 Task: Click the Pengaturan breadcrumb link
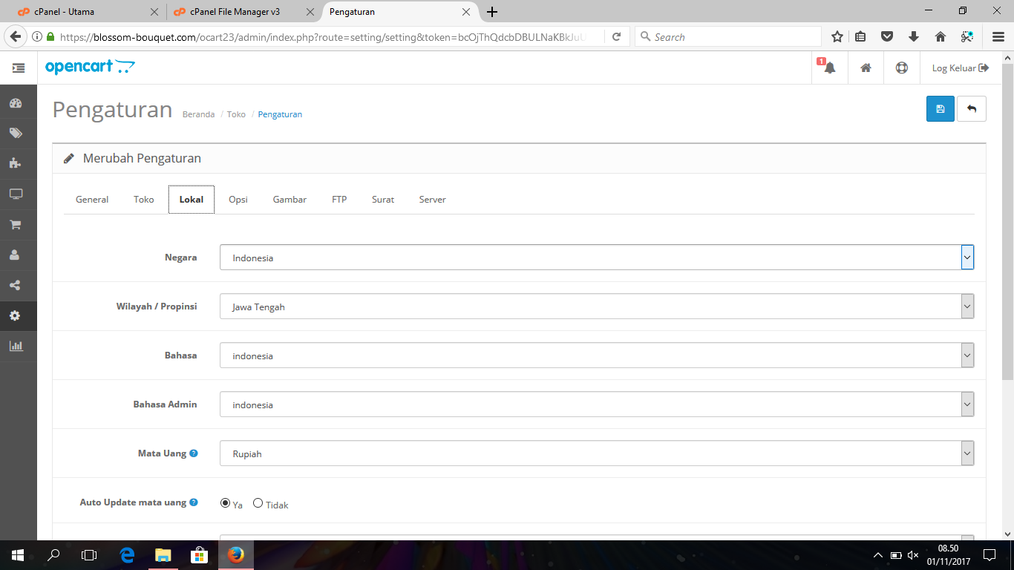pos(280,114)
